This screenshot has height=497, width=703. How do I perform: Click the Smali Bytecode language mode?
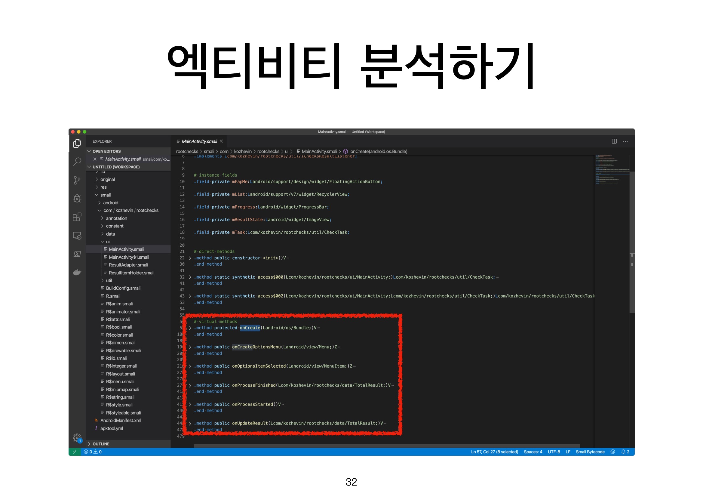(x=590, y=452)
